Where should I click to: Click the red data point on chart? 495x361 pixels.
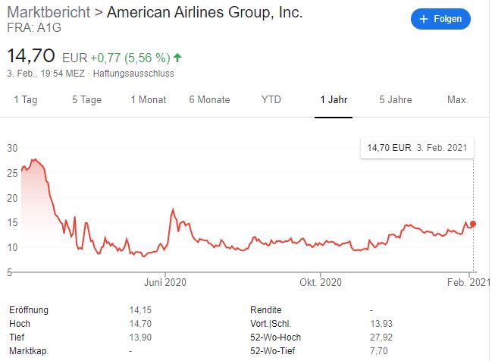(x=473, y=224)
